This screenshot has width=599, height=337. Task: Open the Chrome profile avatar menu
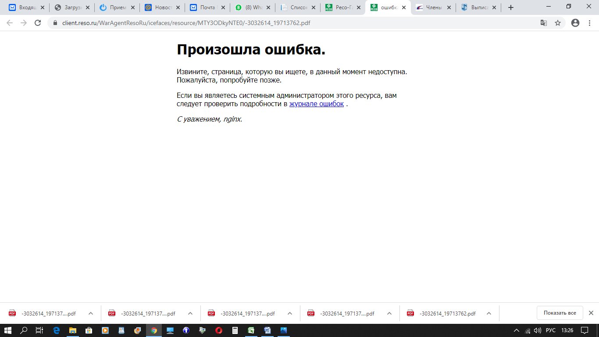pos(575,23)
